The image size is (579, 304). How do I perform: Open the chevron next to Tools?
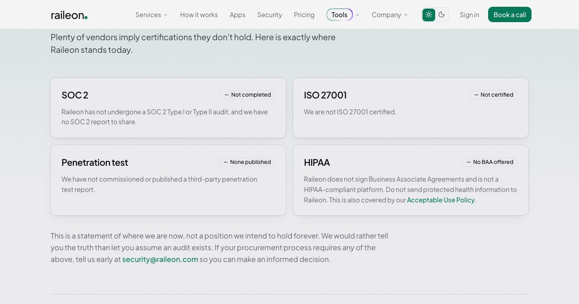click(x=357, y=15)
